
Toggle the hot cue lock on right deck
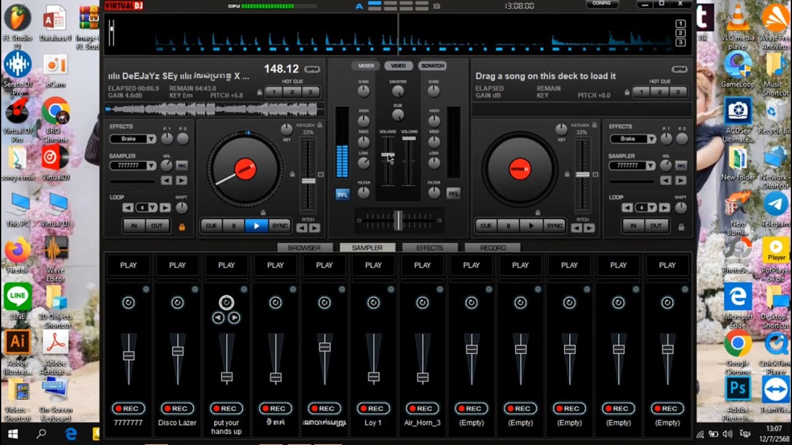pos(627,92)
